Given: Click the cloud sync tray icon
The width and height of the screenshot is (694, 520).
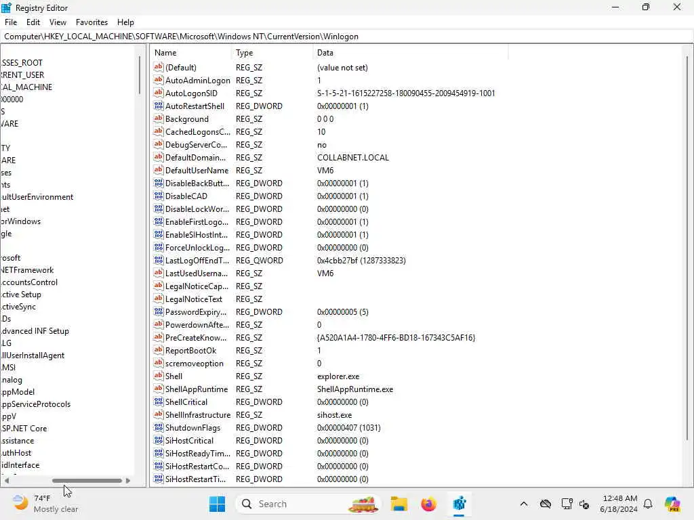Looking at the screenshot, I should (x=546, y=504).
